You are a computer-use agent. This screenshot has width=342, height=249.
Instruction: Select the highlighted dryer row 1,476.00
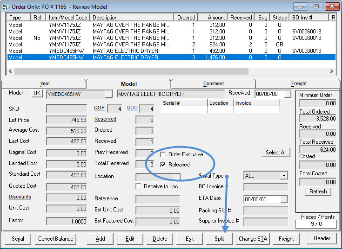click(171, 57)
